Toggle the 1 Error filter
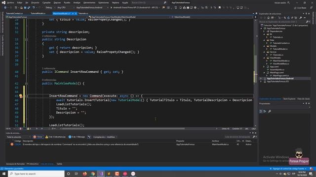The height and width of the screenshot is (177, 316). click(38, 137)
